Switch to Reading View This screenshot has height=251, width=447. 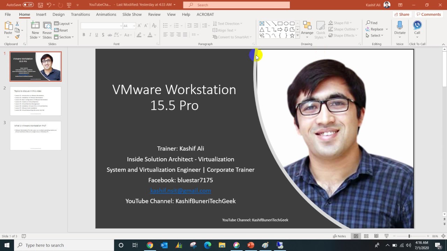pos(376,236)
